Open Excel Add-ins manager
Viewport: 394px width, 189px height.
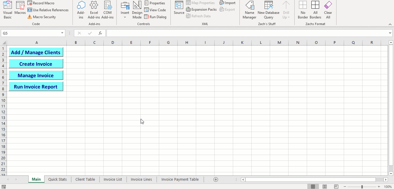(x=94, y=10)
